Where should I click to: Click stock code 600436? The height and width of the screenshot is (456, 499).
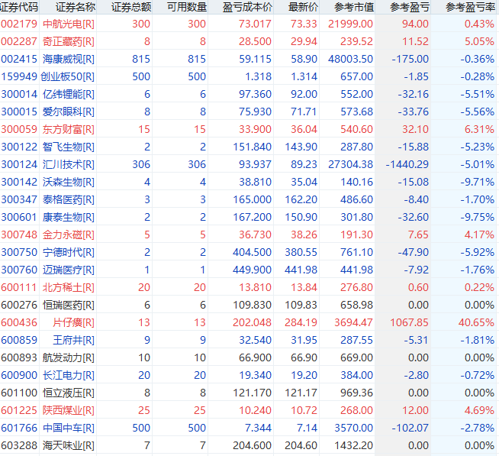(x=19, y=322)
